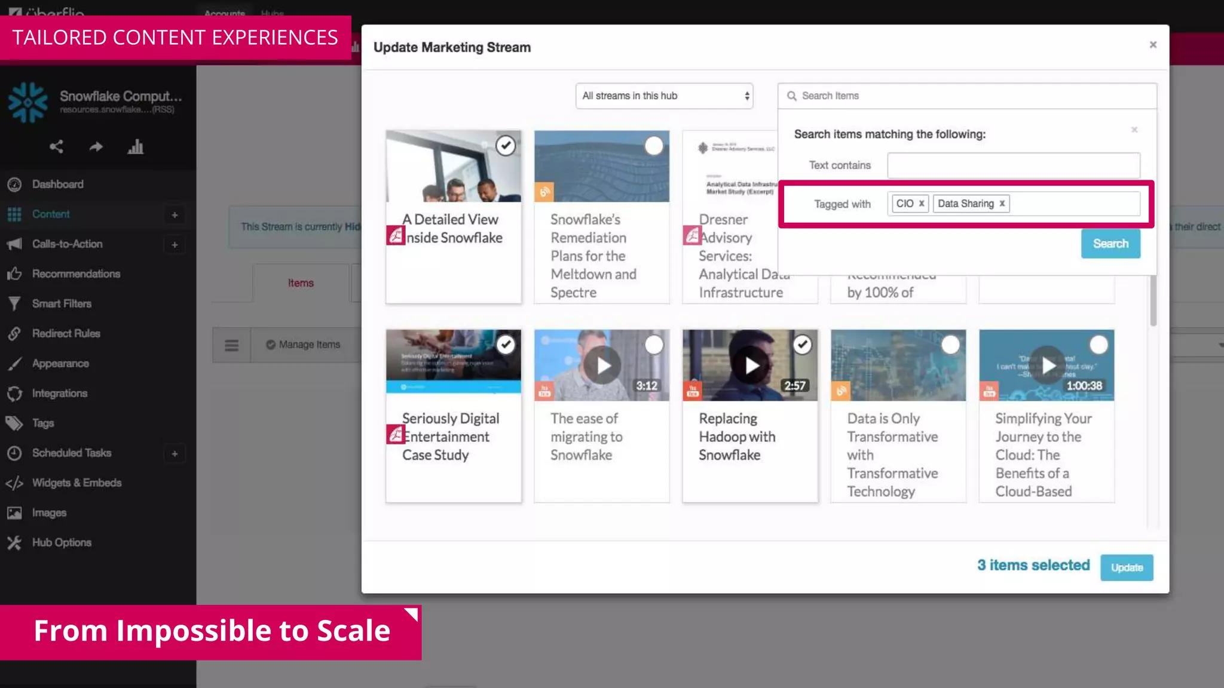The width and height of the screenshot is (1224, 688).
Task: Click the share icon under the hub name
Action: coord(56,146)
